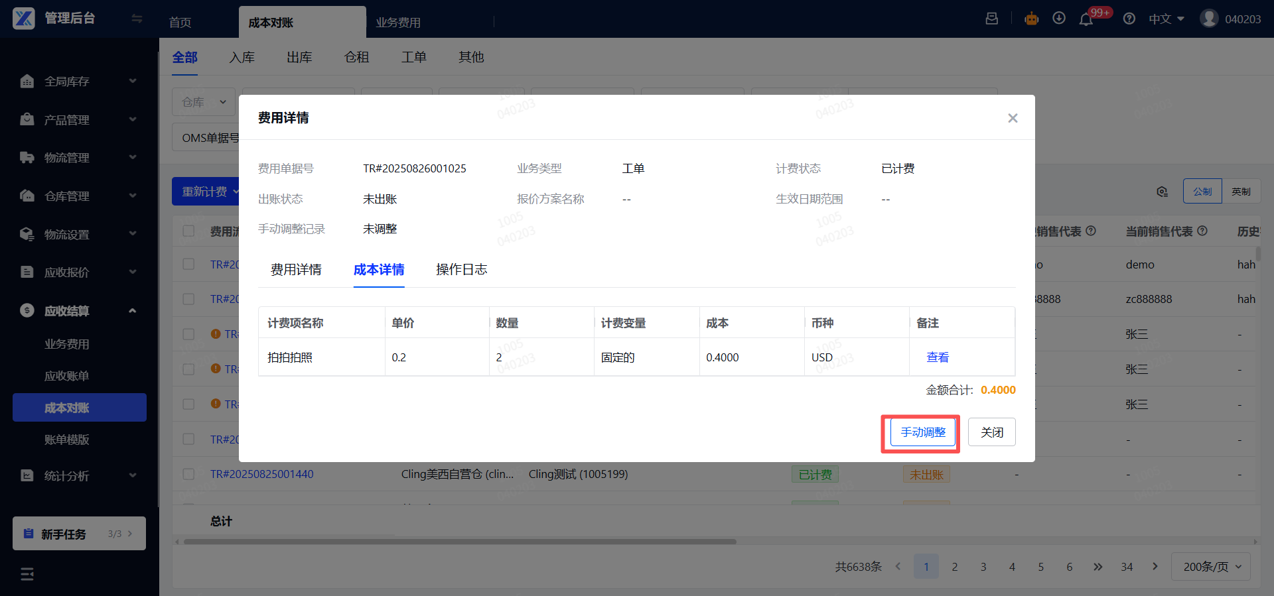Open the 200条/页 page size dropdown
Image resolution: width=1274 pixels, height=596 pixels.
click(x=1211, y=567)
